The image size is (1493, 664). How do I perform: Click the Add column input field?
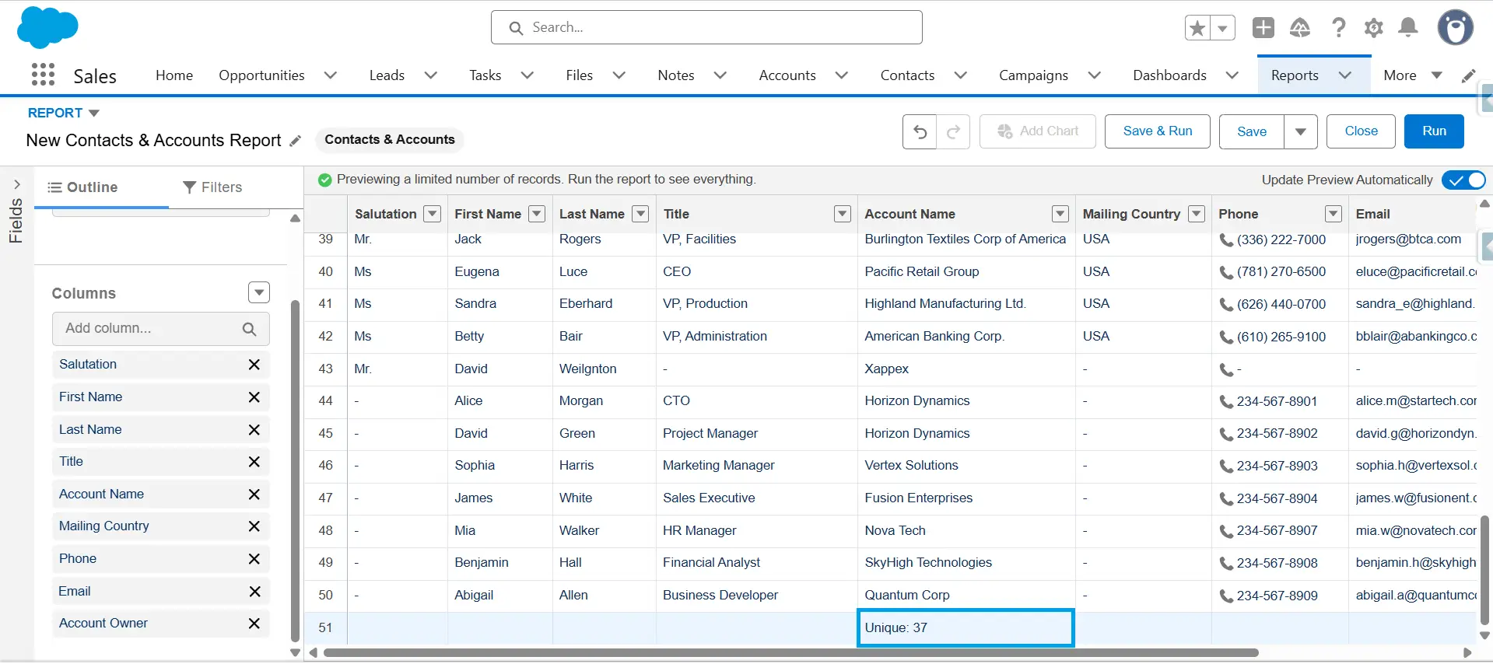[x=161, y=329]
